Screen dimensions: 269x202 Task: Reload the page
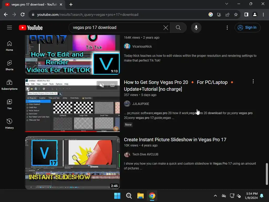coord(23,15)
